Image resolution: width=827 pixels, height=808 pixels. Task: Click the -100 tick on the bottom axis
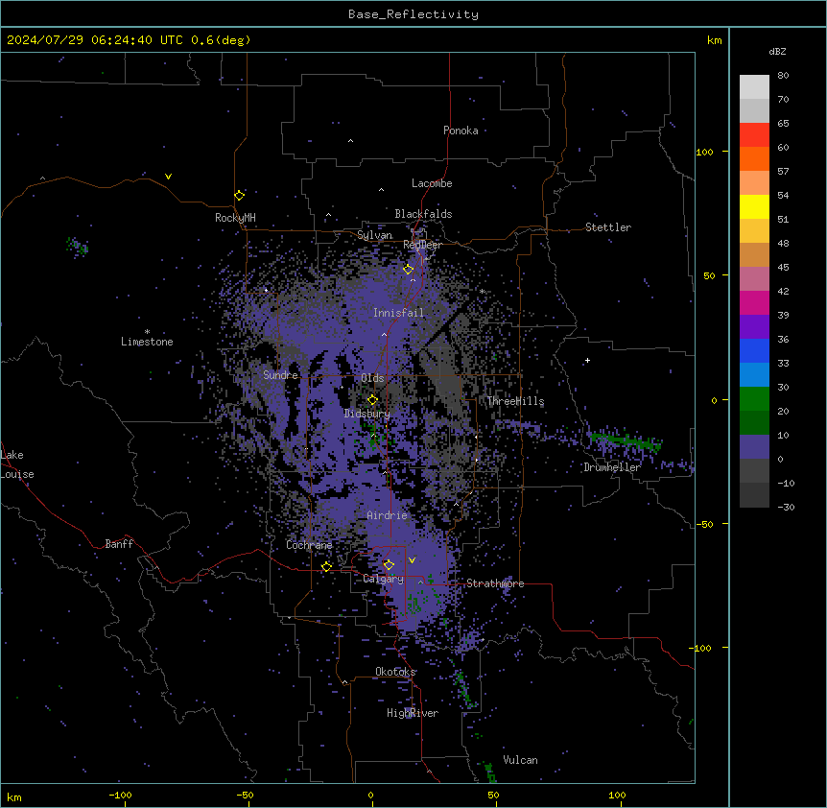[x=121, y=795]
